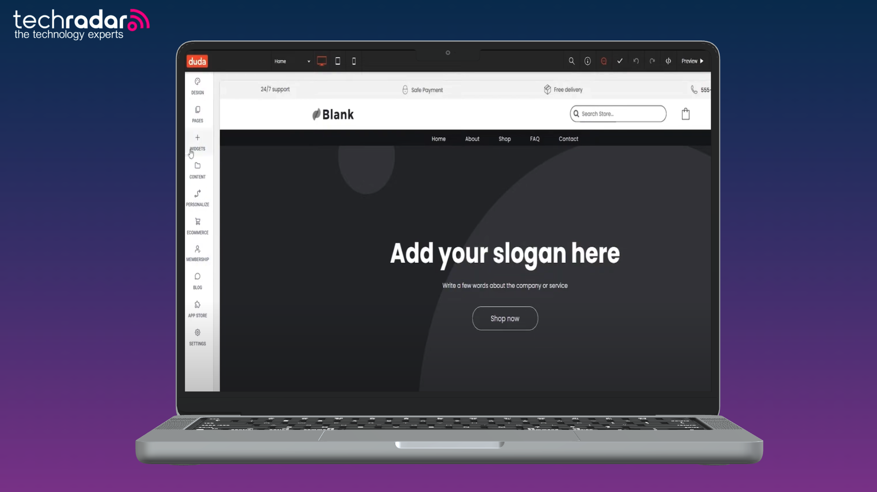Open the Home page selector dropdown

(292, 61)
